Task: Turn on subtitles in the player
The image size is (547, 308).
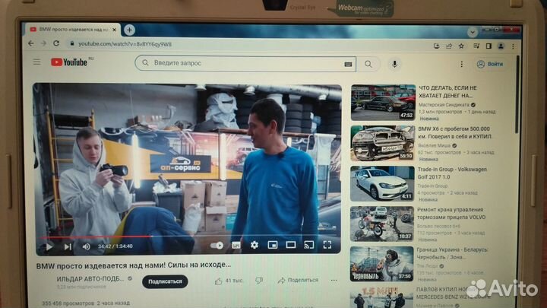Action: coord(236,246)
